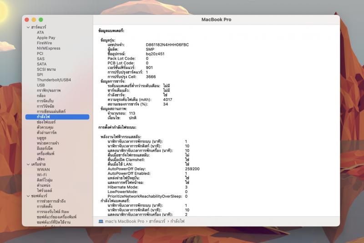Select SAS in the sidebar
Image resolution: width=364 pixels, height=243 pixels.
pyautogui.click(x=40, y=59)
